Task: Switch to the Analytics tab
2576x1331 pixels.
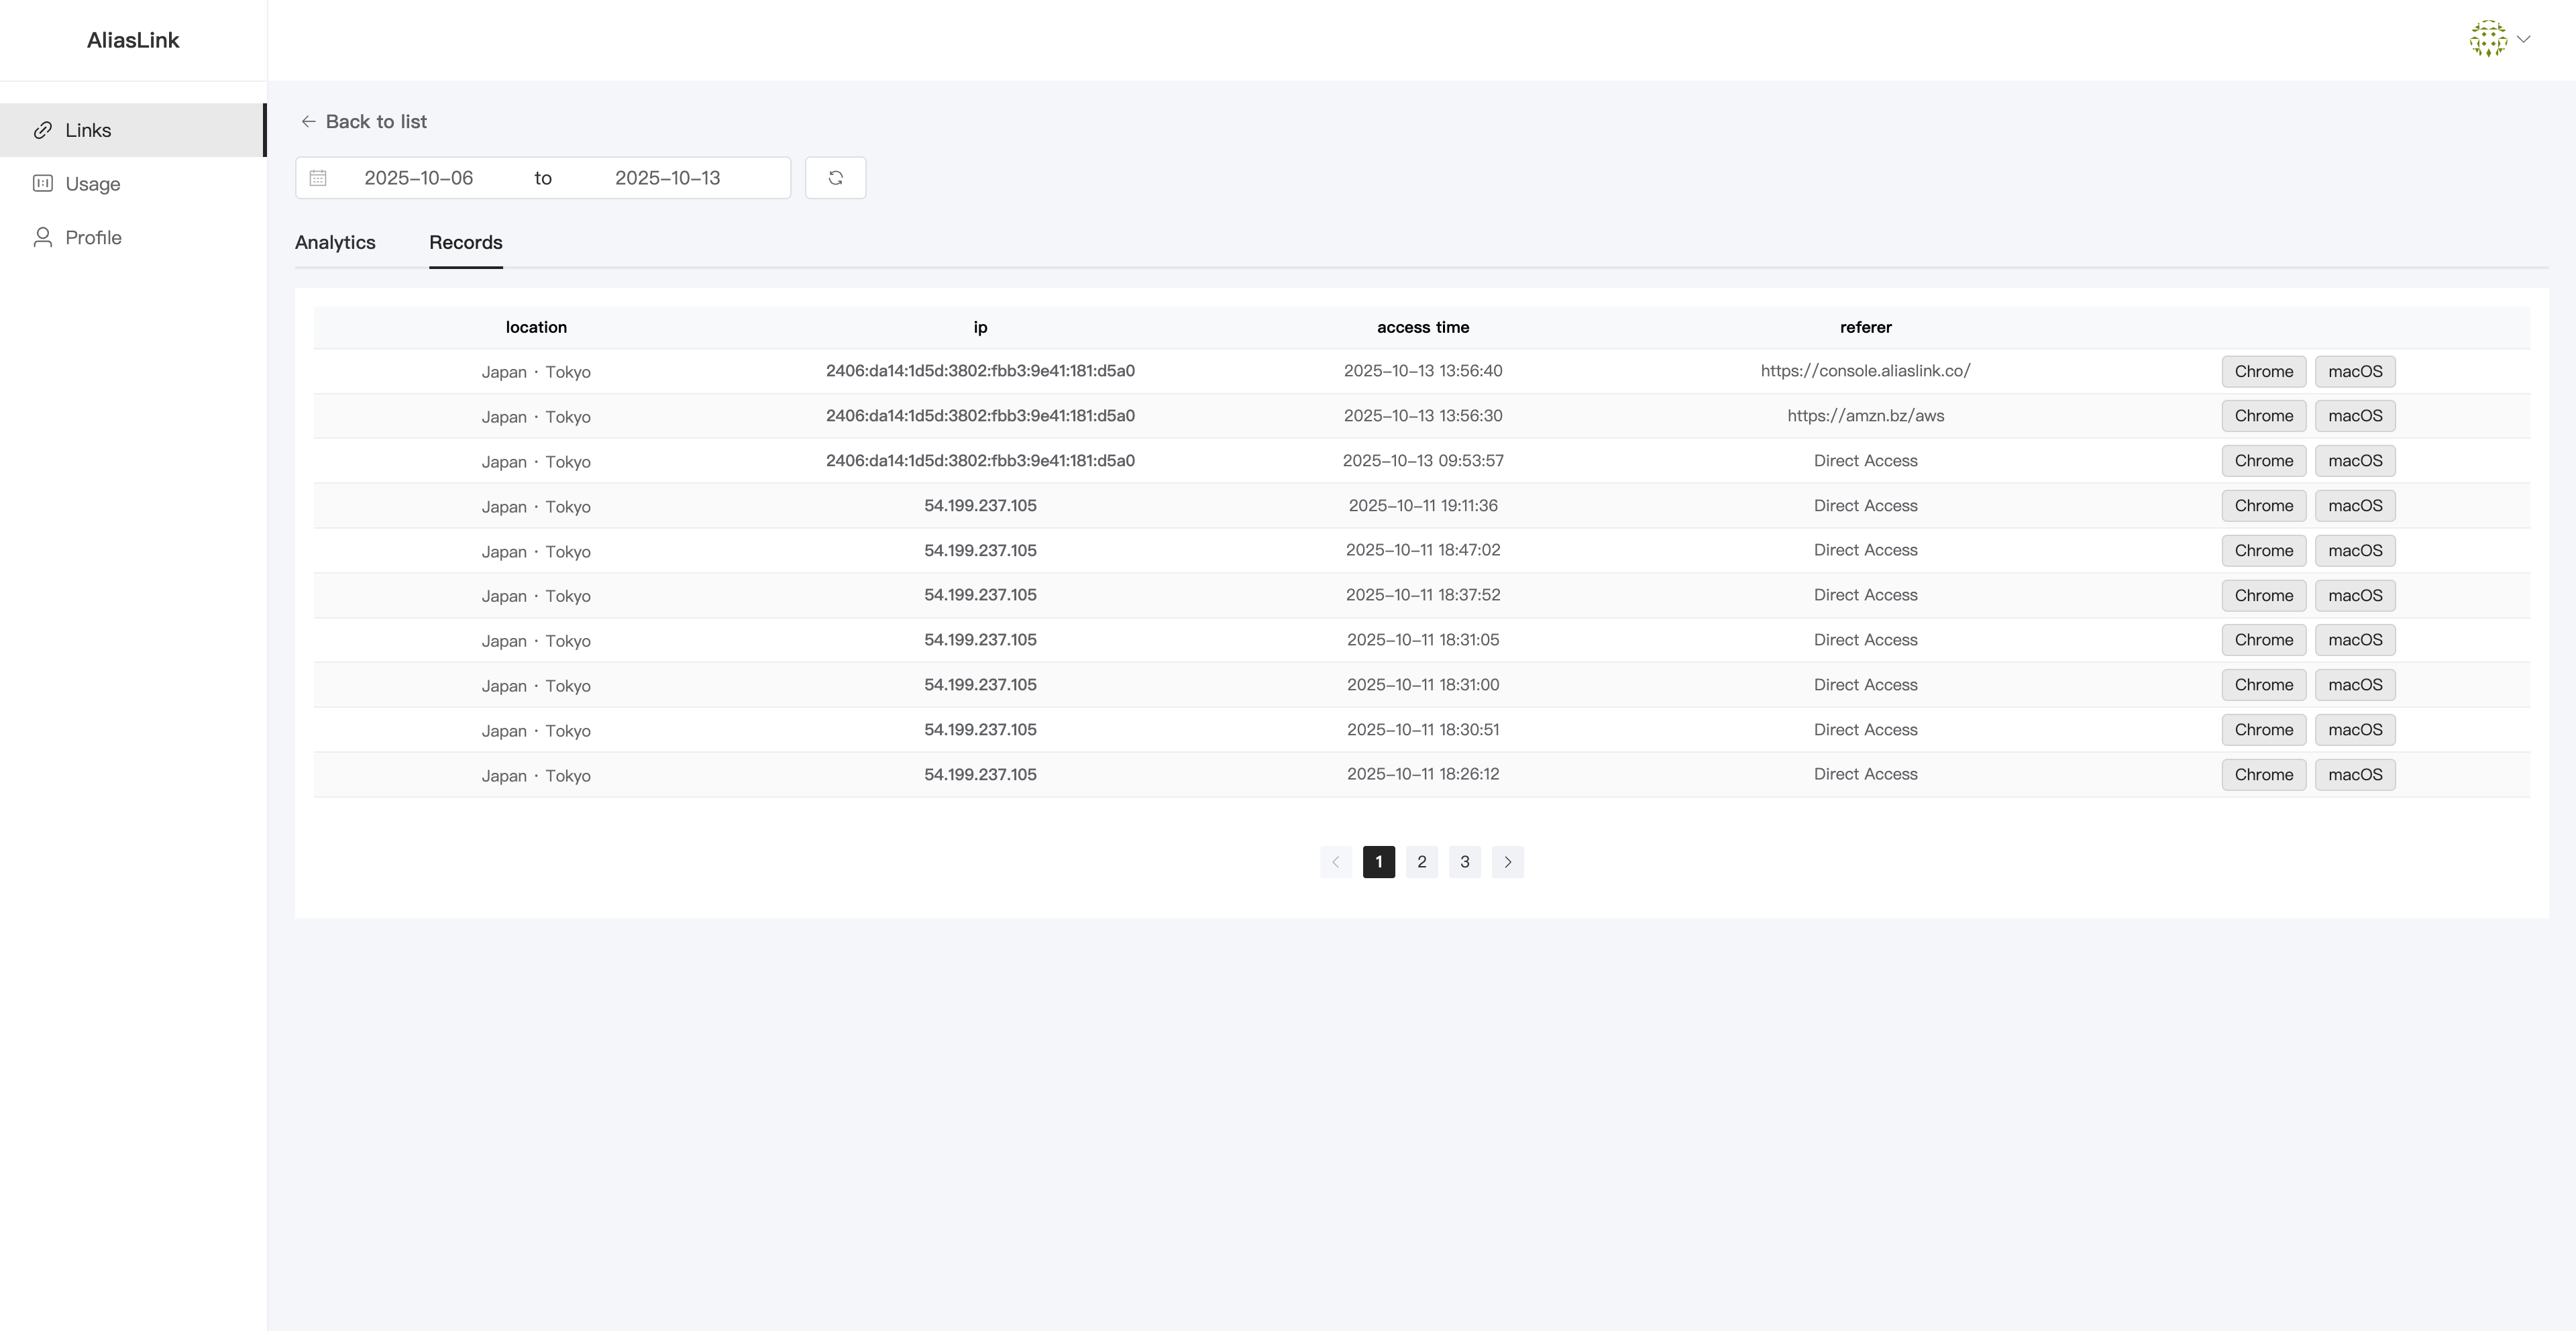Action: coord(335,242)
